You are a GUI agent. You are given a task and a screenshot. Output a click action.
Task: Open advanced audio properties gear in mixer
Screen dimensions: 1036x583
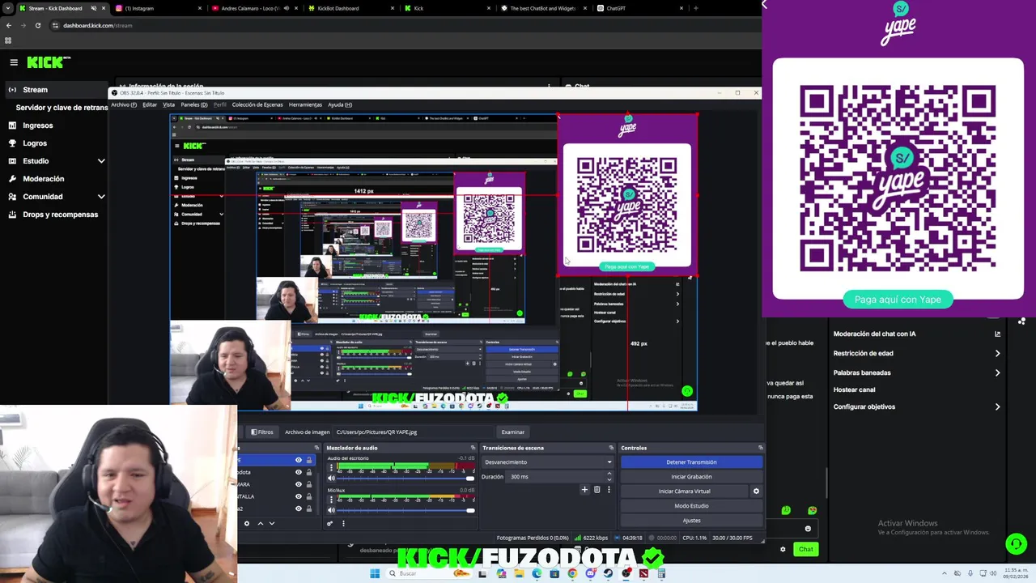tap(329, 523)
